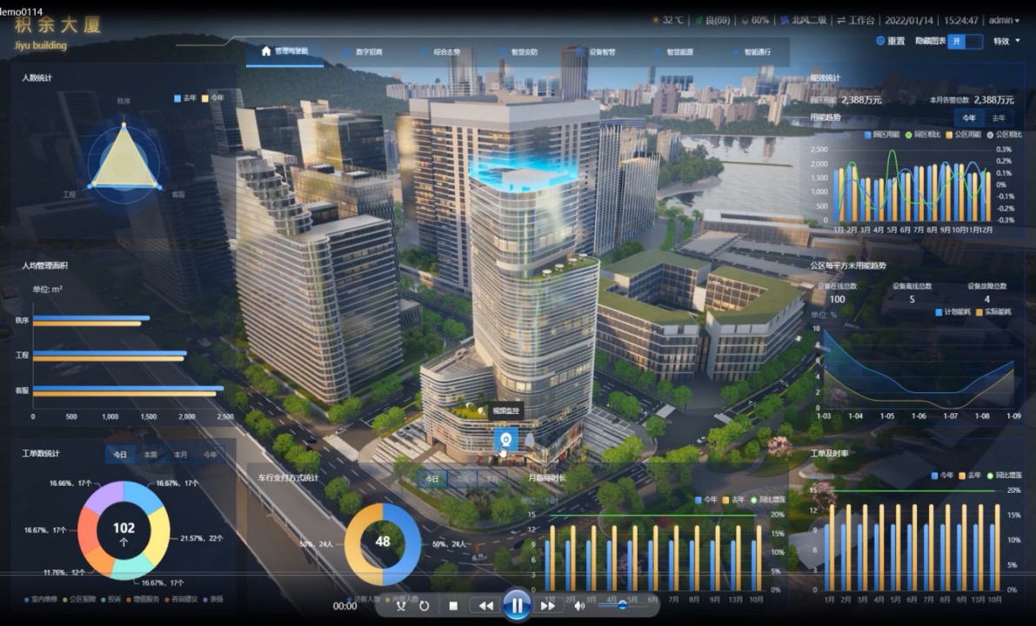1036x626 pixels.
Task: Toggle 公区用能 legend series
Action: [963, 135]
